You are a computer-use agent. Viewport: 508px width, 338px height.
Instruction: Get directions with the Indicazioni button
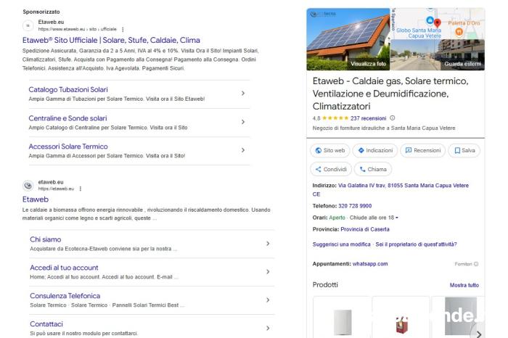(x=375, y=151)
